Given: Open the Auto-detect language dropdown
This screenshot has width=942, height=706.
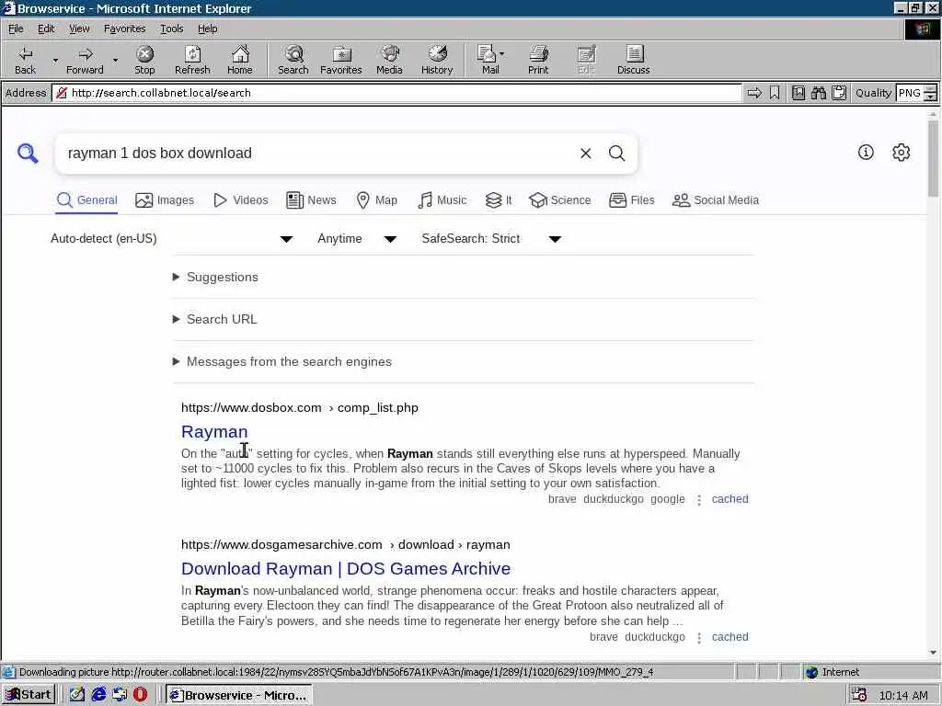Looking at the screenshot, I should click(172, 239).
